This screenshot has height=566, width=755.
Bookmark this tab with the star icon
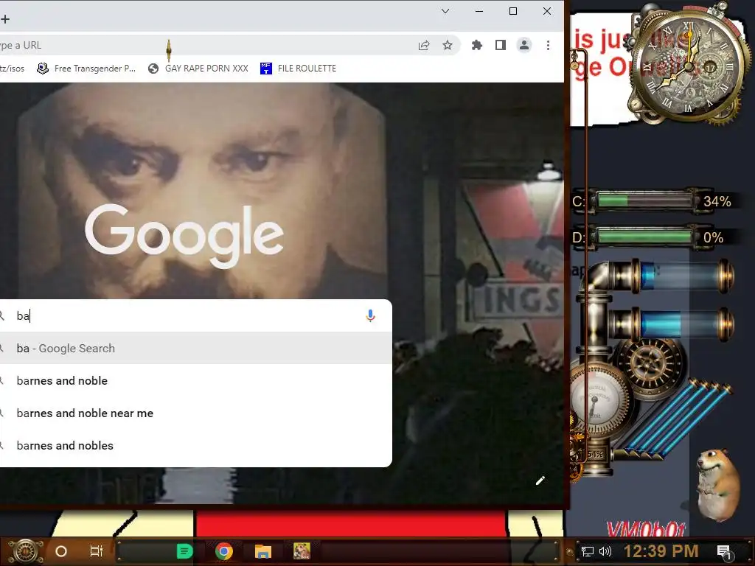tap(448, 45)
